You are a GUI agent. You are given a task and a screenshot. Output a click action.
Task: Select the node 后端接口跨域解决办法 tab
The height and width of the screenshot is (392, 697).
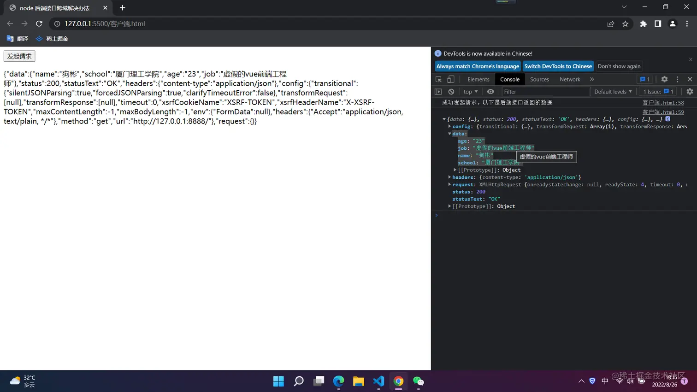point(54,8)
